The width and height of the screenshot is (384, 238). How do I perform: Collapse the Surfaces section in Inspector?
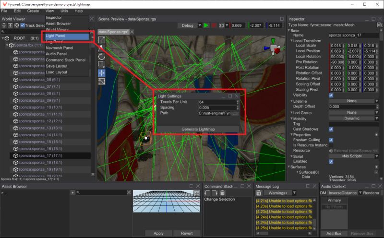click(x=289, y=167)
